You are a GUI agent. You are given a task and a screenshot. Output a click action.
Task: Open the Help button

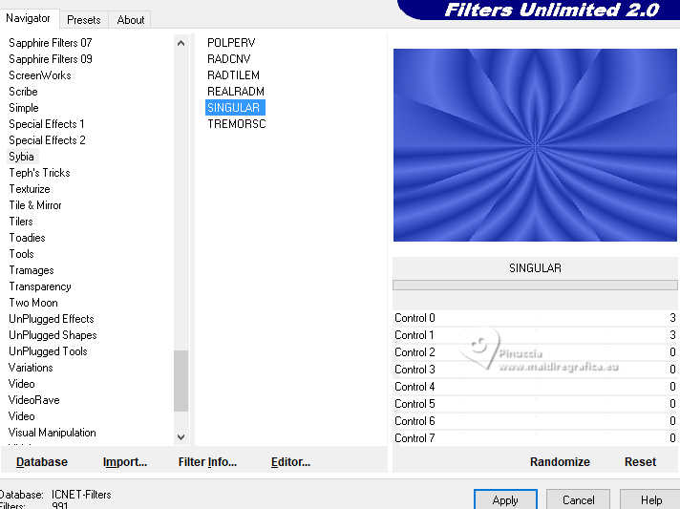pyautogui.click(x=650, y=499)
